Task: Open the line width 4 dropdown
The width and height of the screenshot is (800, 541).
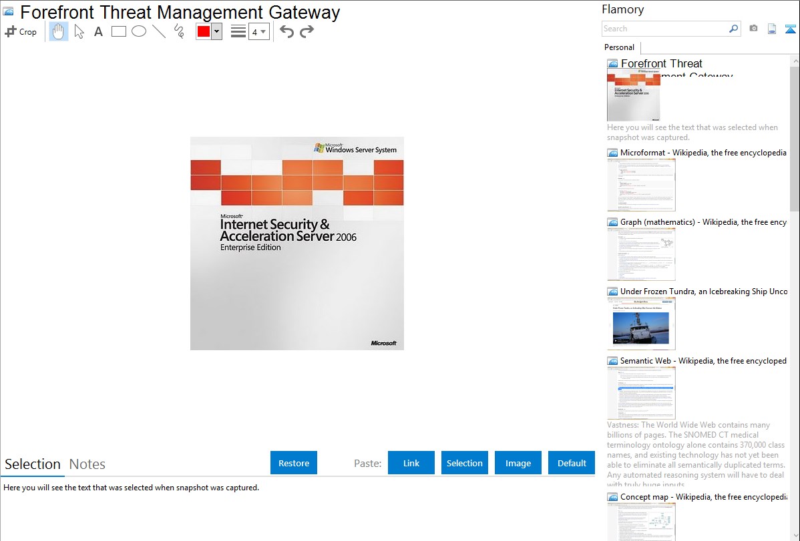Action: click(259, 32)
